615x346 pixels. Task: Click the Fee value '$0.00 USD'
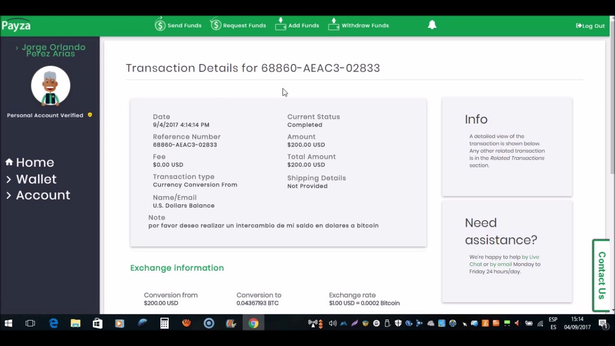168,165
